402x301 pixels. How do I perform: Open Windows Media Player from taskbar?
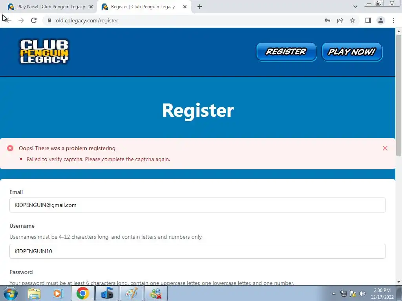click(58, 293)
